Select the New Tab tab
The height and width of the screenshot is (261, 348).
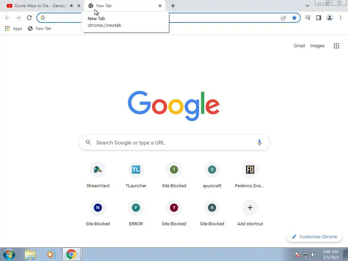125,6
